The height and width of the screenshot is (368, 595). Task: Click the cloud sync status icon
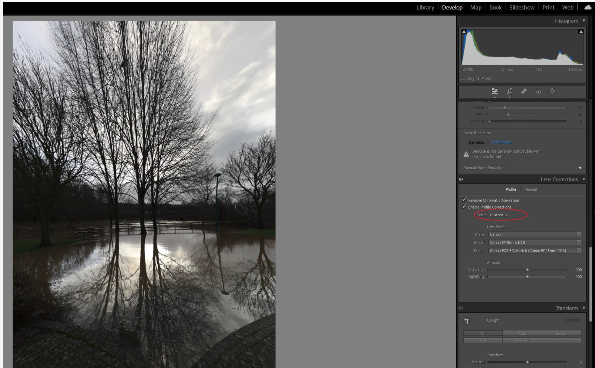point(588,7)
